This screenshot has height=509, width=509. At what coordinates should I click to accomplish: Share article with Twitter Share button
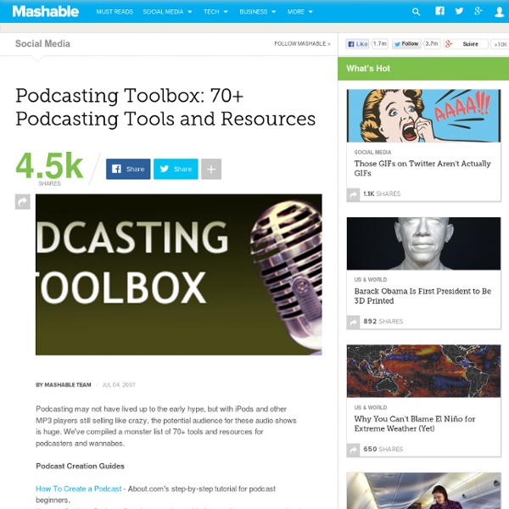point(176,169)
